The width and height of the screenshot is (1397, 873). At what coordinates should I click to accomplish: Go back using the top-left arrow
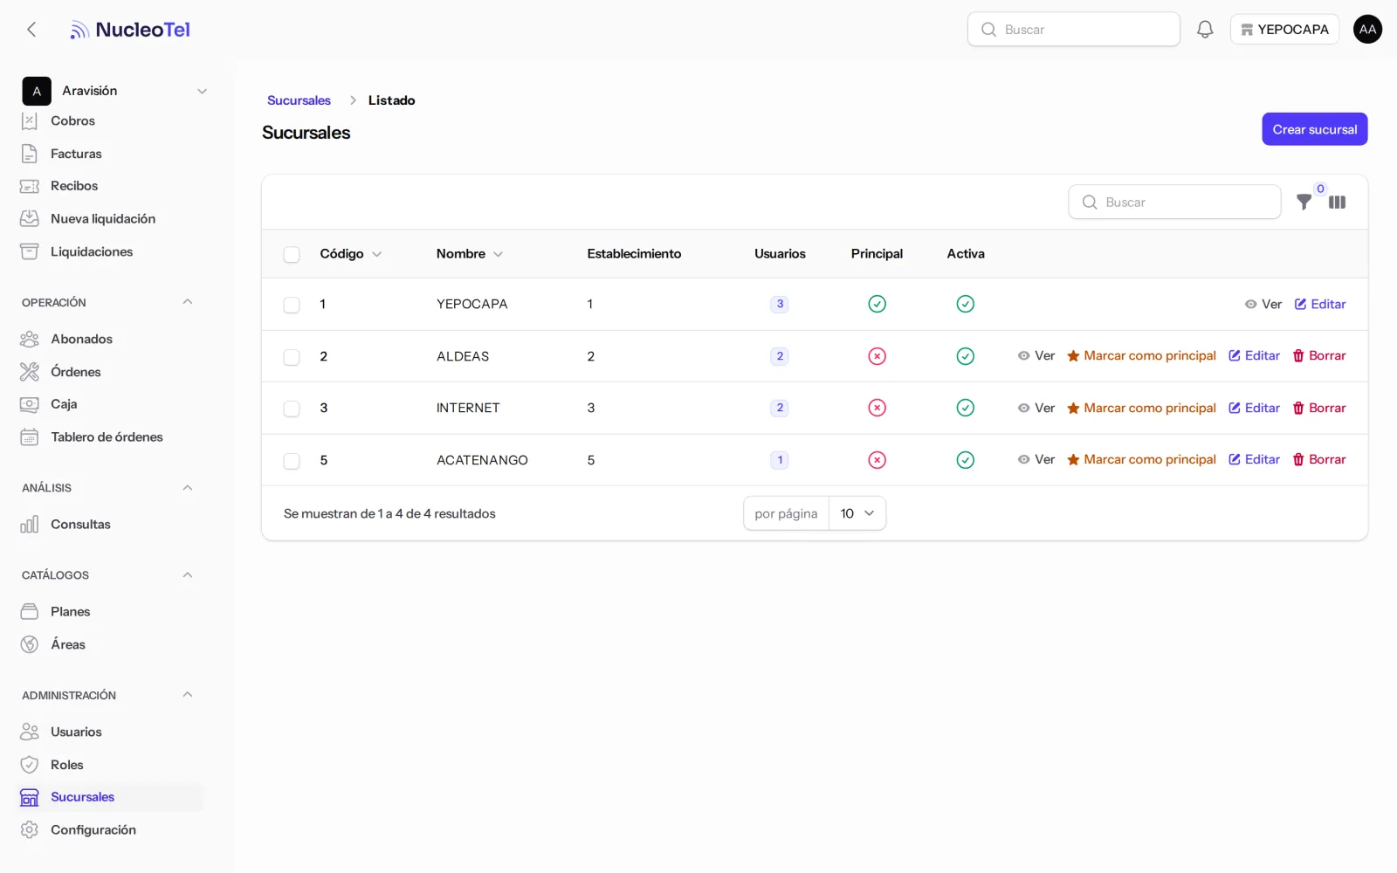[31, 30]
